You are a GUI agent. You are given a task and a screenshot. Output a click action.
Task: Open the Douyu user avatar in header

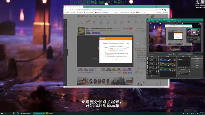tap(152, 16)
